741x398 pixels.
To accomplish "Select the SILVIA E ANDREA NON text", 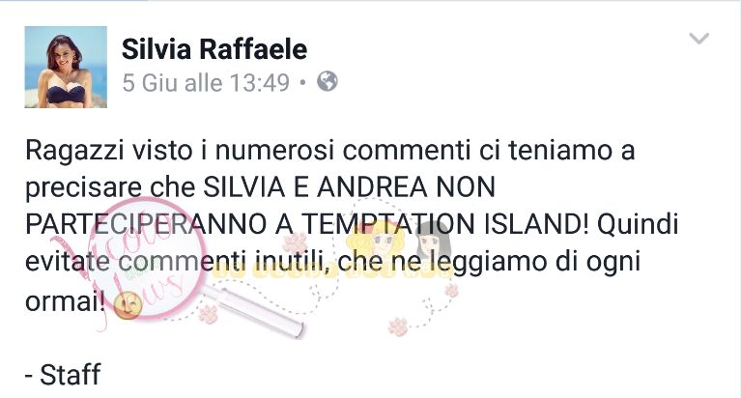I will (x=349, y=187).
